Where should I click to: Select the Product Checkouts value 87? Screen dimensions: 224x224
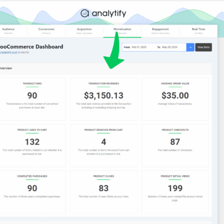(175, 142)
